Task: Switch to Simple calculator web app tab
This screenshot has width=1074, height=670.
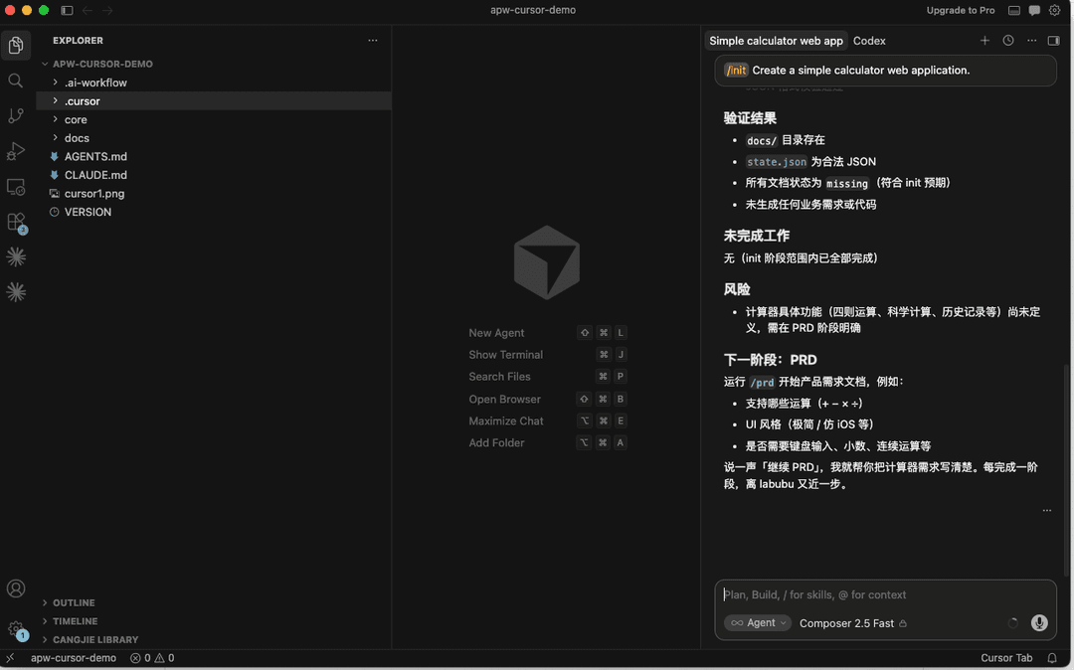Action: [x=776, y=41]
